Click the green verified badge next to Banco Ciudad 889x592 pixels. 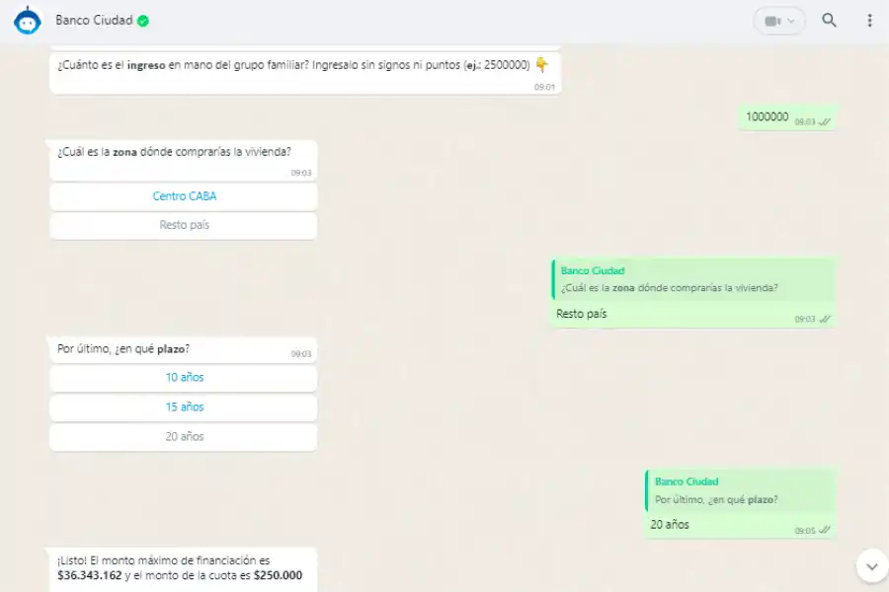pos(141,19)
